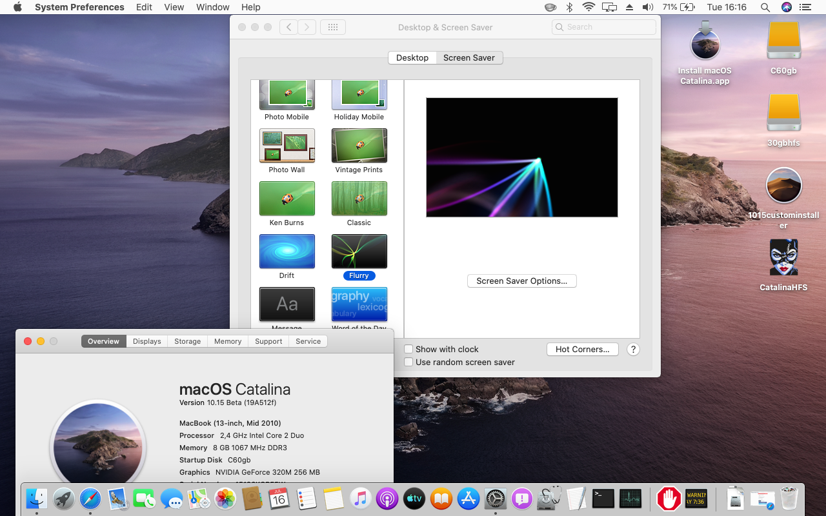826x516 pixels.
Task: Select the Screen Saver tab
Action: click(469, 57)
